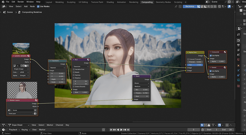Enable Extend Bounds in Blur node
This screenshot has height=135, width=246.
(74, 86)
